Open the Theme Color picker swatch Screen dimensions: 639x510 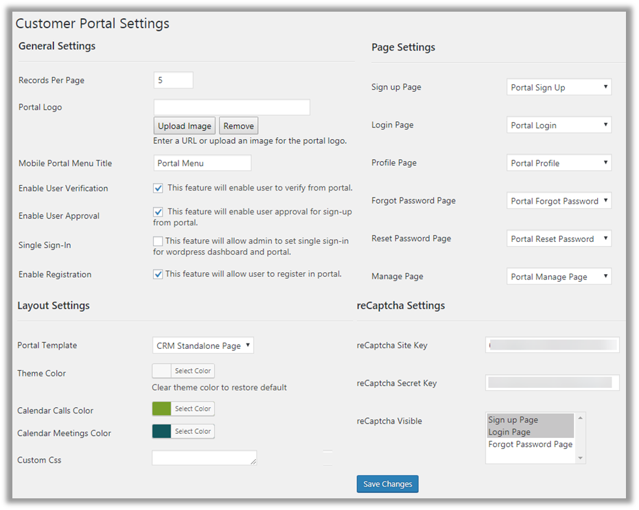tap(162, 371)
